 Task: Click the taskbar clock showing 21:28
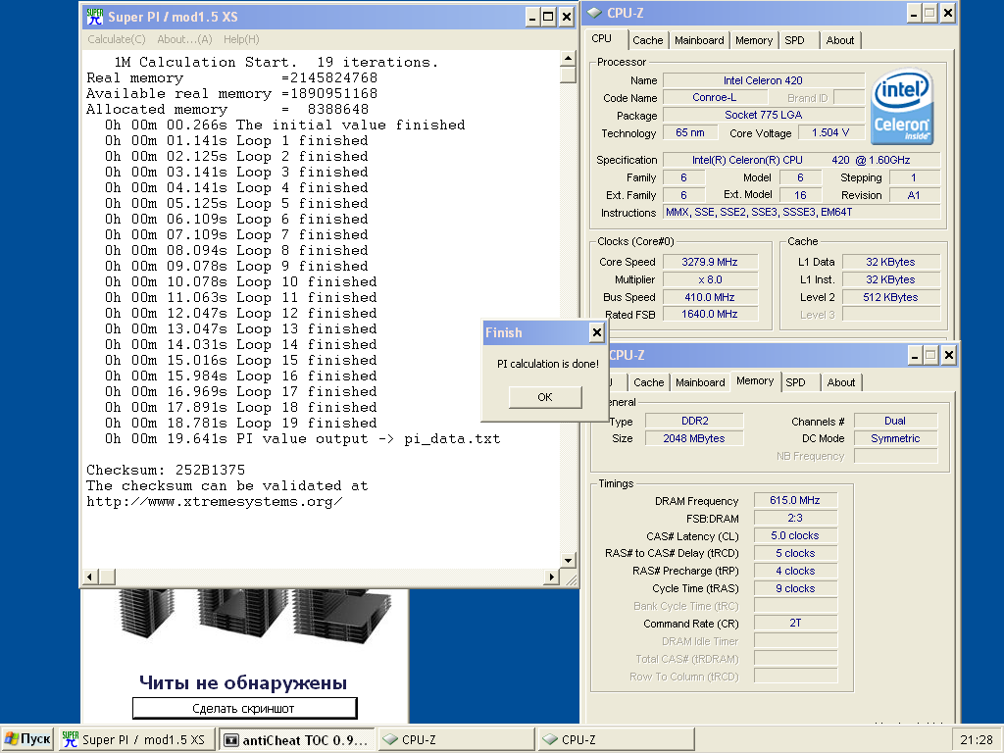pyautogui.click(x=976, y=740)
